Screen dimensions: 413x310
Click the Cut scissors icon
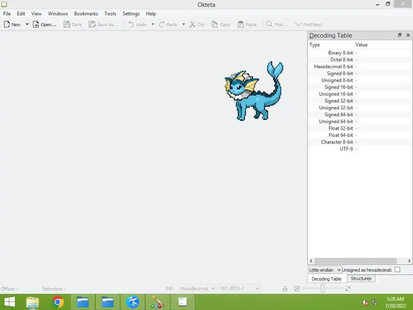tap(192, 25)
